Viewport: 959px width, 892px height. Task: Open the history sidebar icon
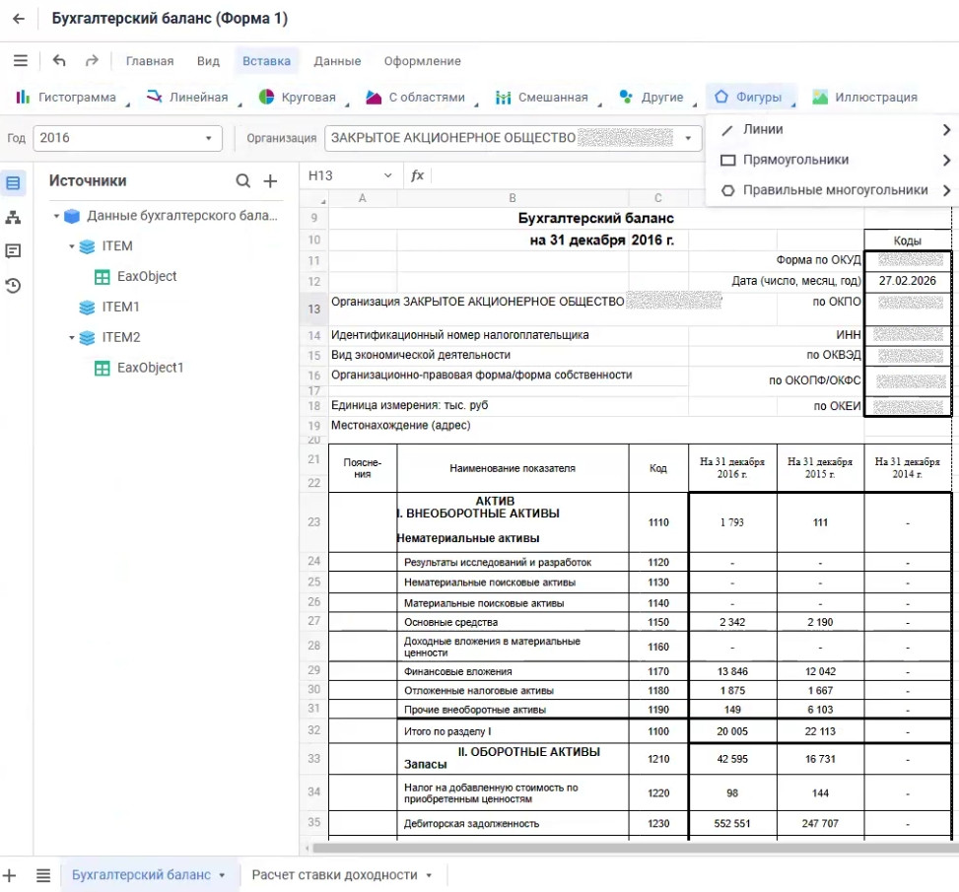pyautogui.click(x=13, y=286)
